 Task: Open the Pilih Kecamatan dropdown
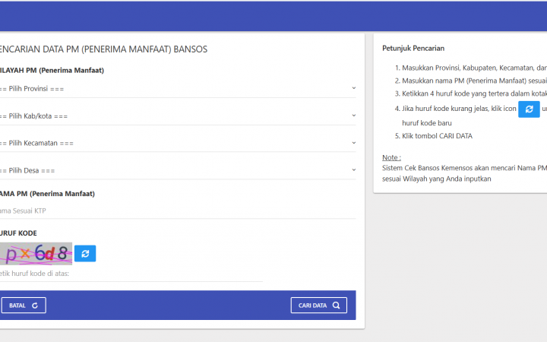click(175, 144)
